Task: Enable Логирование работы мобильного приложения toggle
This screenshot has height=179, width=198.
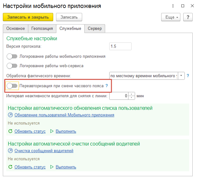Action: [x=12, y=56]
